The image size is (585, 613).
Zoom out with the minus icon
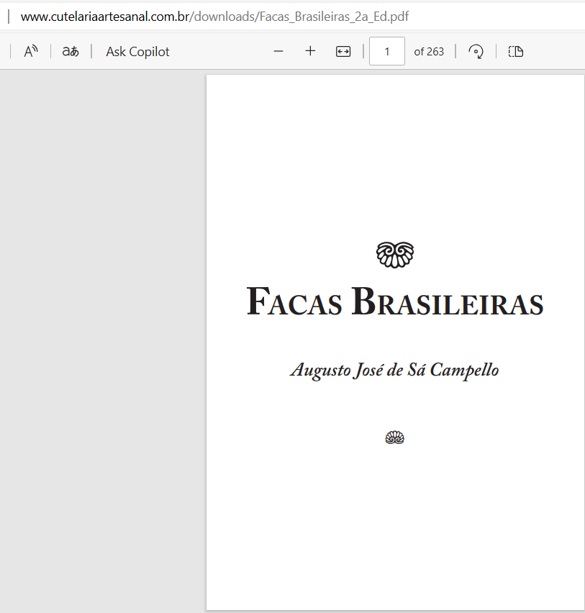click(278, 51)
